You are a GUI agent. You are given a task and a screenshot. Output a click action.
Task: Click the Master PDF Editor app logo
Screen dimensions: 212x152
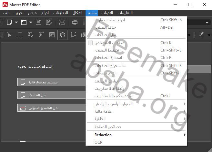[x=5, y=5]
